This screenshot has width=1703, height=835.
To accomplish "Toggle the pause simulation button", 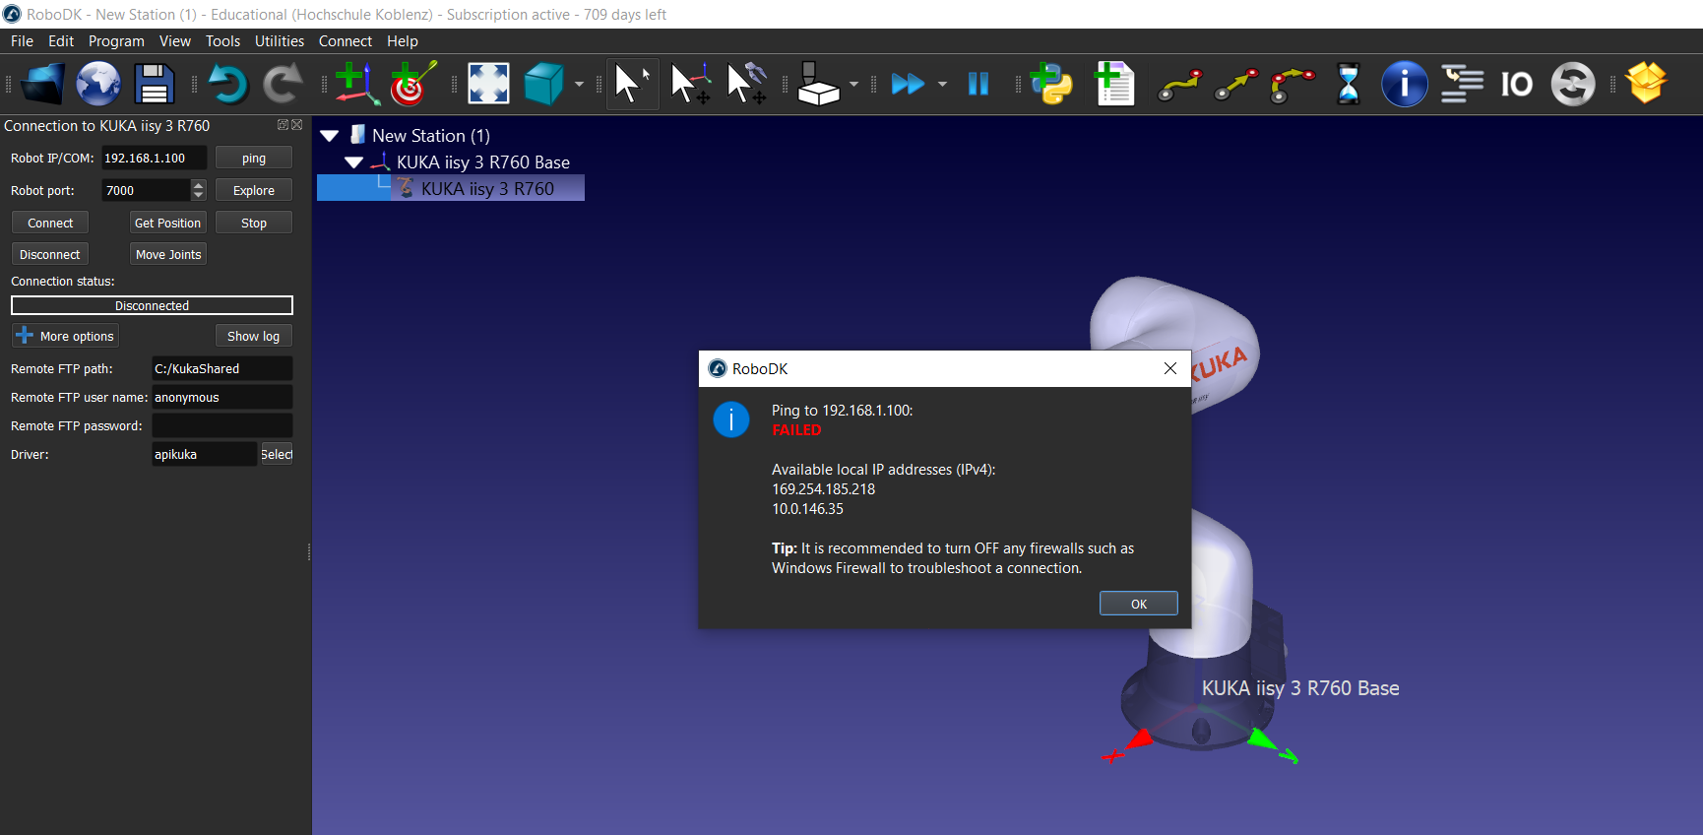I will tap(978, 84).
